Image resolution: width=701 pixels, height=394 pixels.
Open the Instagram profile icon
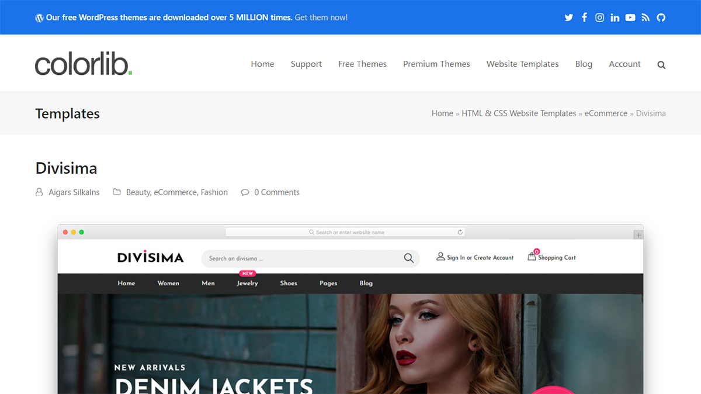(x=599, y=18)
